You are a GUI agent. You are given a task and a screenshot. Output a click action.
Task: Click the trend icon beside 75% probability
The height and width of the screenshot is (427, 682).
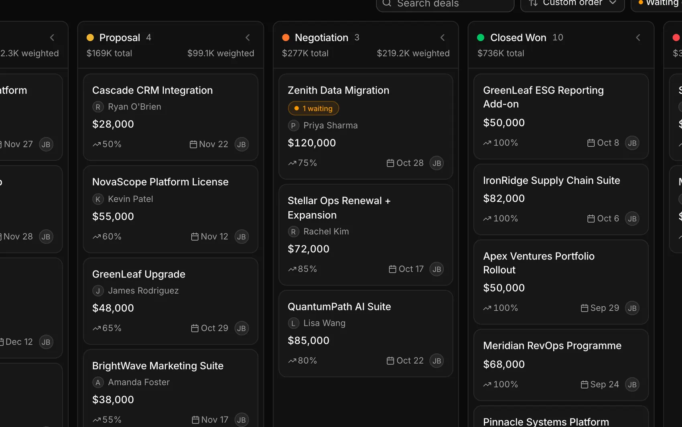coord(292,163)
